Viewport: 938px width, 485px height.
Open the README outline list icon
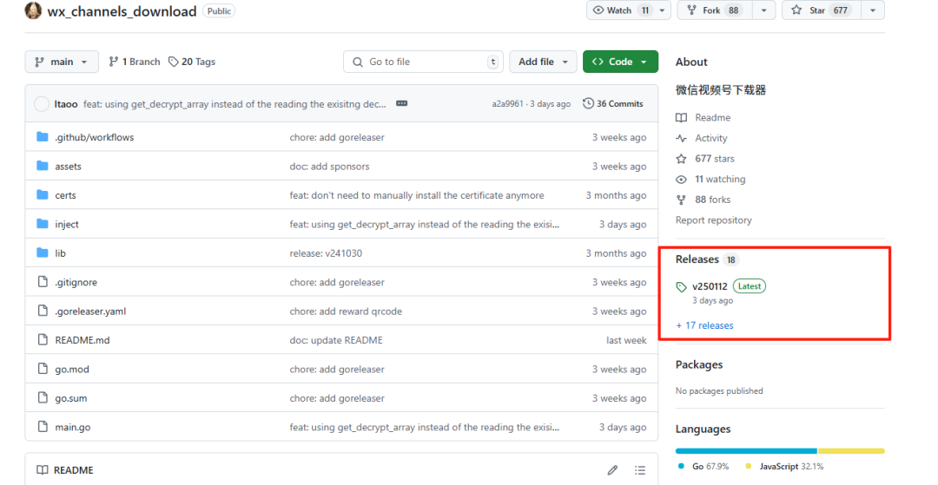point(640,470)
